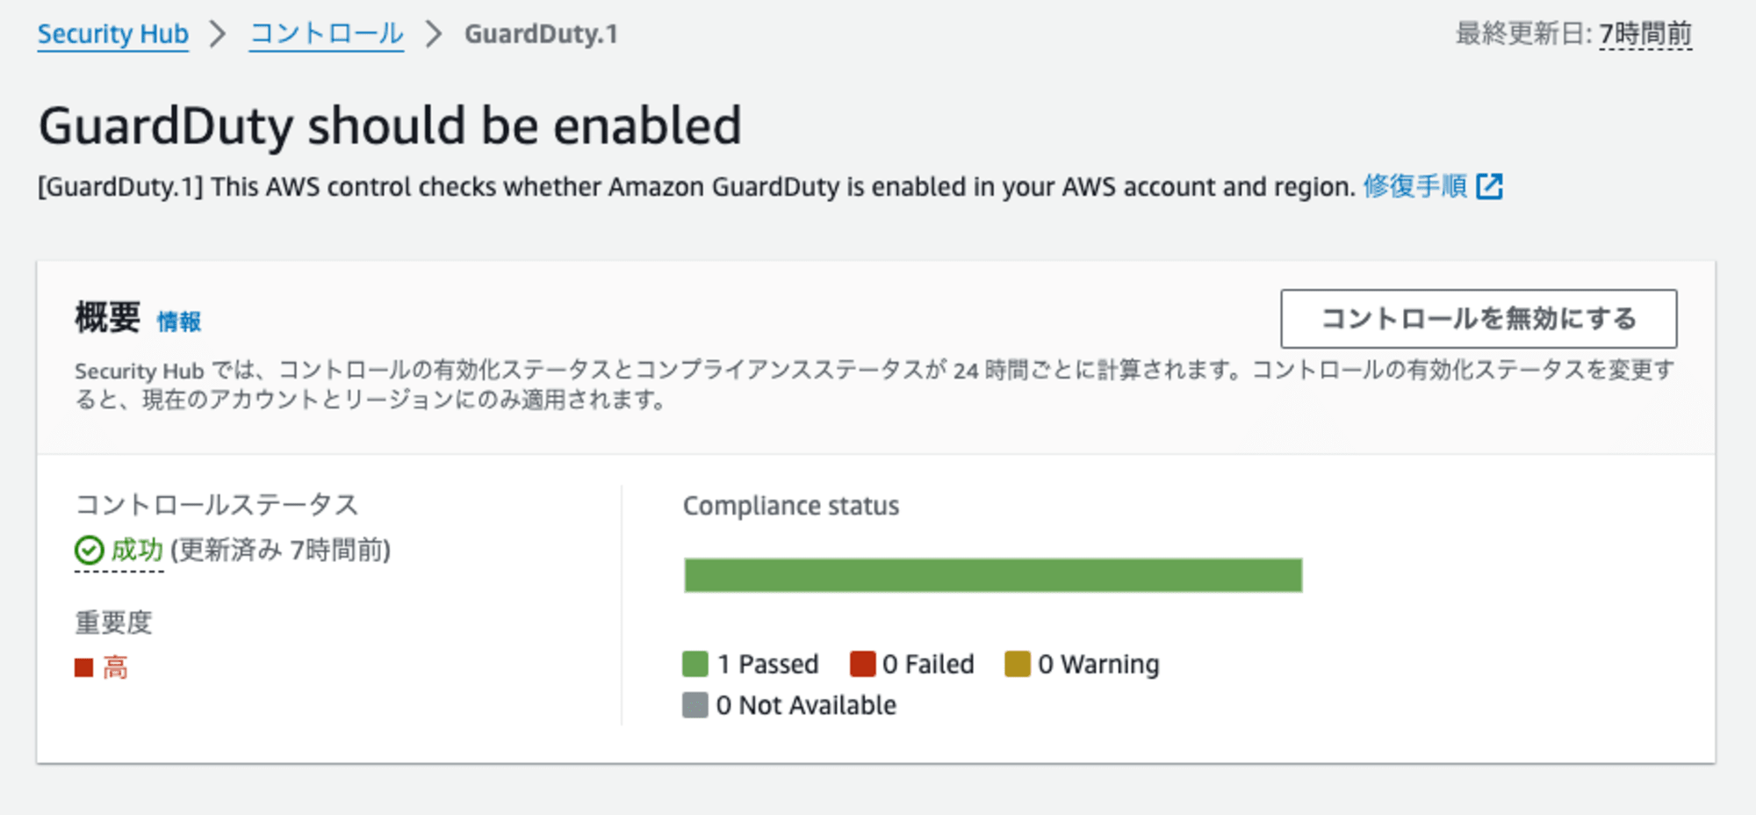Click the "0 Not Available" legend text
Screen dimensions: 1756x815
[806, 705]
